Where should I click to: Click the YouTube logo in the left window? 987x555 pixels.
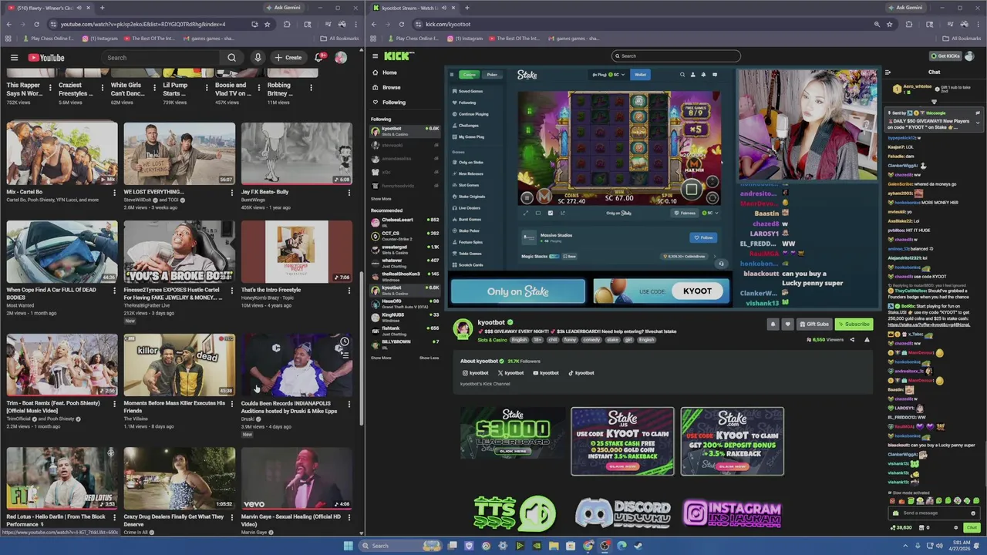pyautogui.click(x=46, y=58)
